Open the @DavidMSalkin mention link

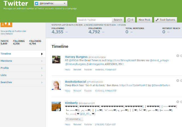[x=161, y=85]
